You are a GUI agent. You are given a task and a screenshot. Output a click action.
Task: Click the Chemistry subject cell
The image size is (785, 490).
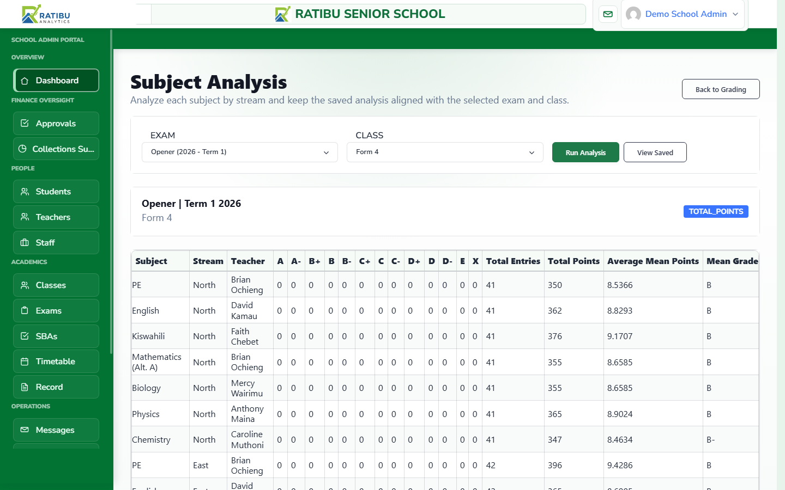(160, 440)
